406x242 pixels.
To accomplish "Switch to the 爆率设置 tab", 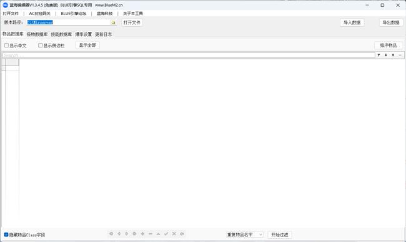I will point(83,34).
